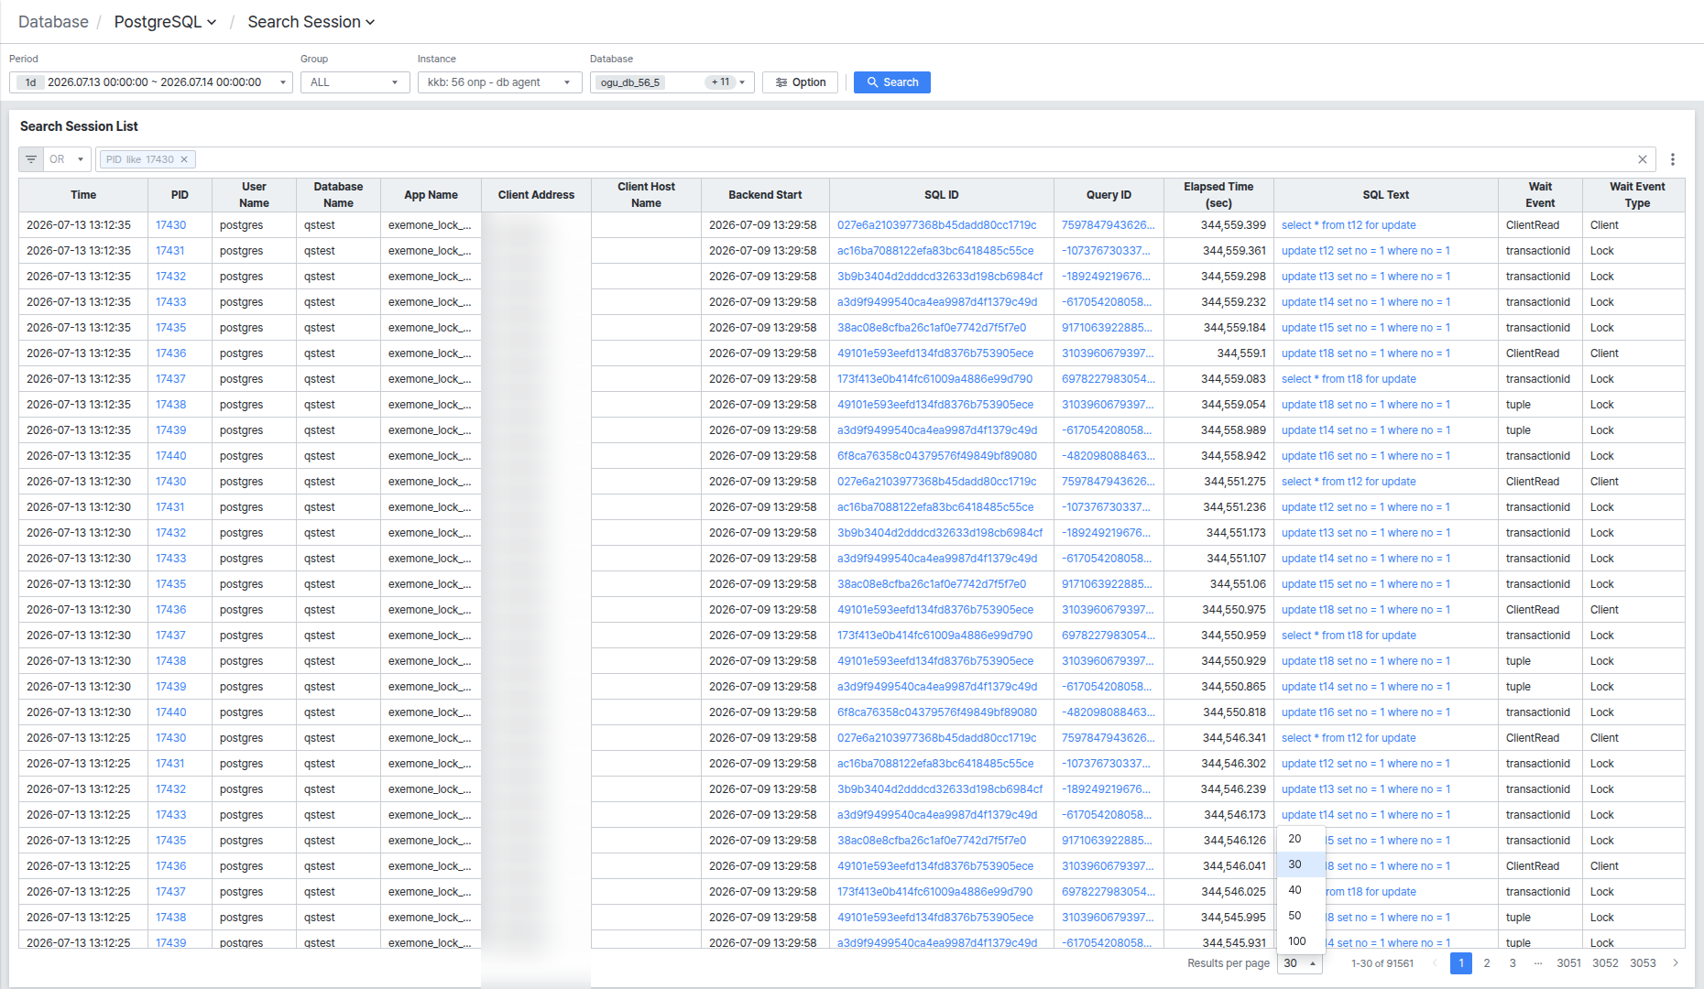1704x989 pixels.
Task: Click the filter icon beside OR selector
Action: point(31,159)
